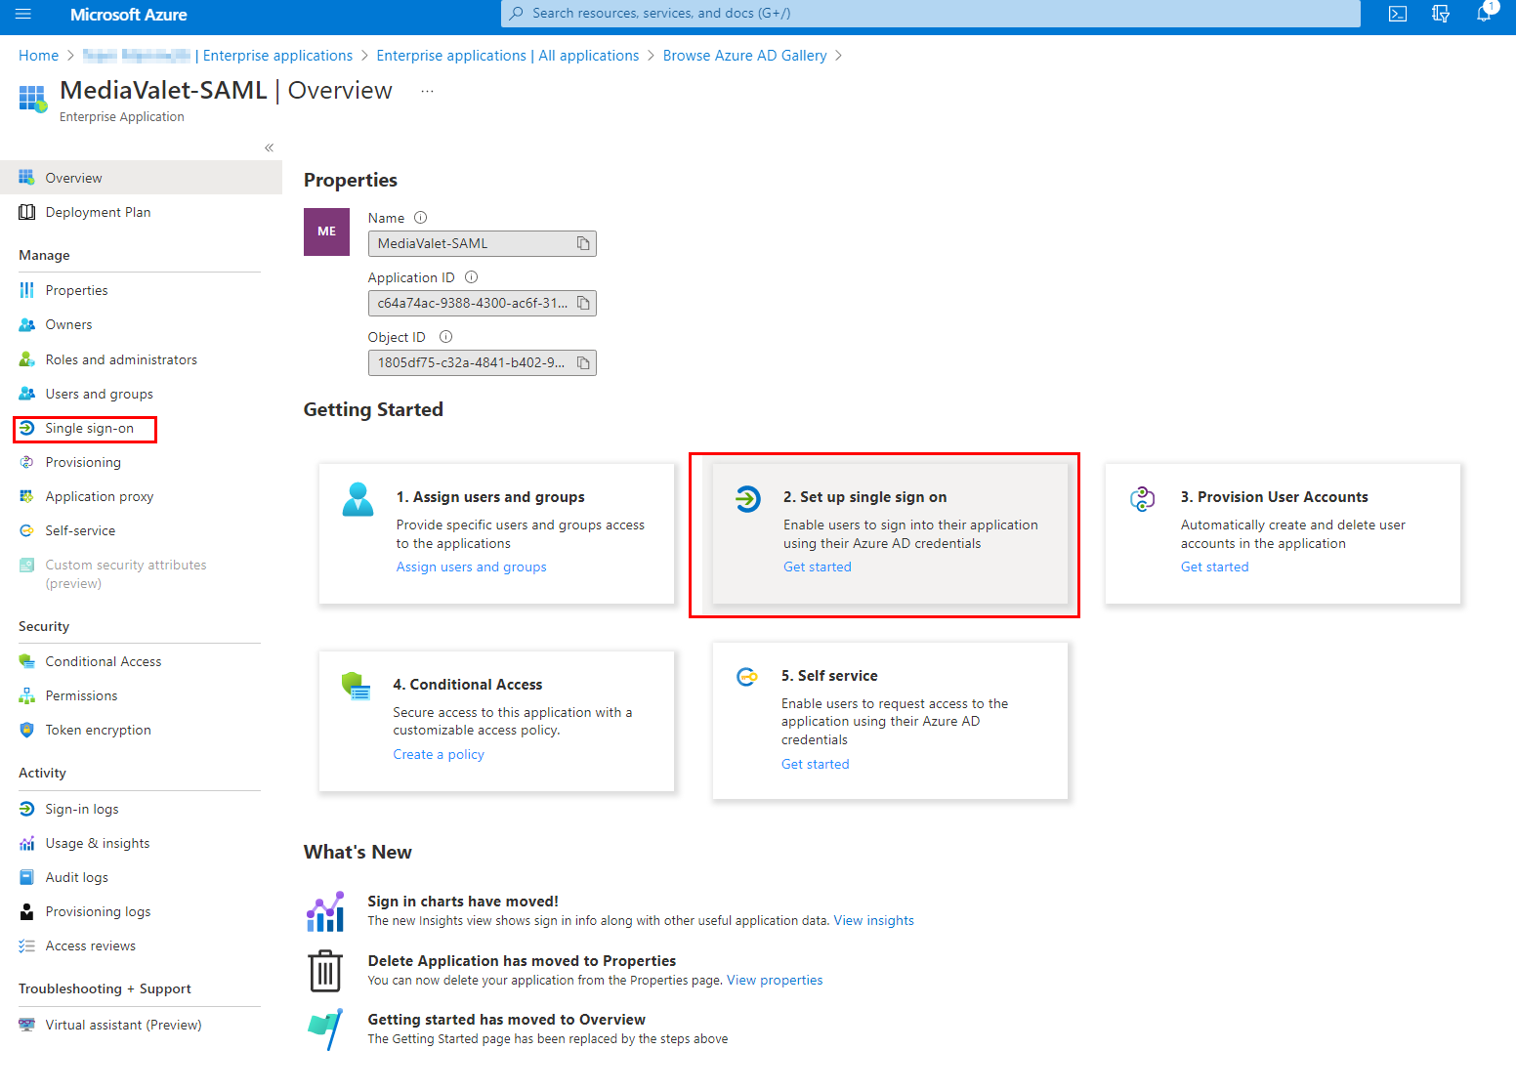Open the portal hamburger menu

pos(23,14)
